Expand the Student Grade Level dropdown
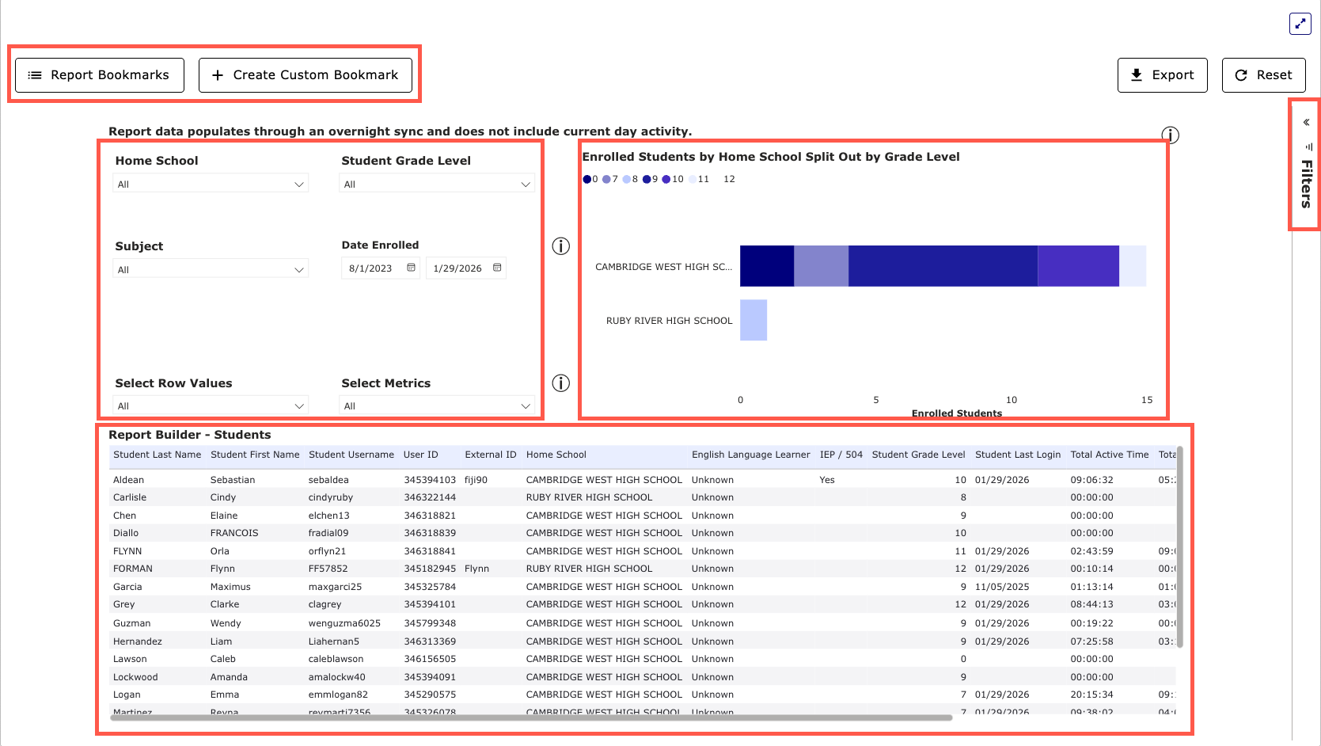The height and width of the screenshot is (746, 1321). 437,184
